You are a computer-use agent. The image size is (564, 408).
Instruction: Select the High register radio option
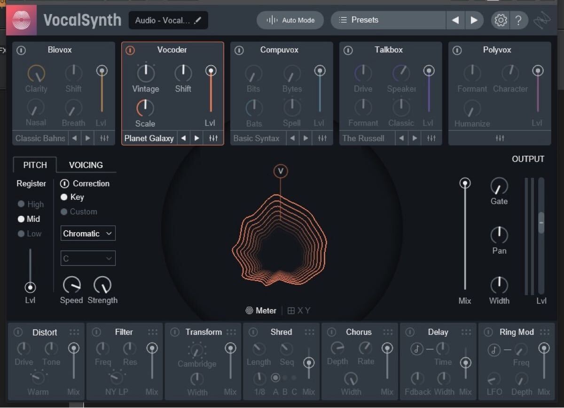[x=21, y=204]
